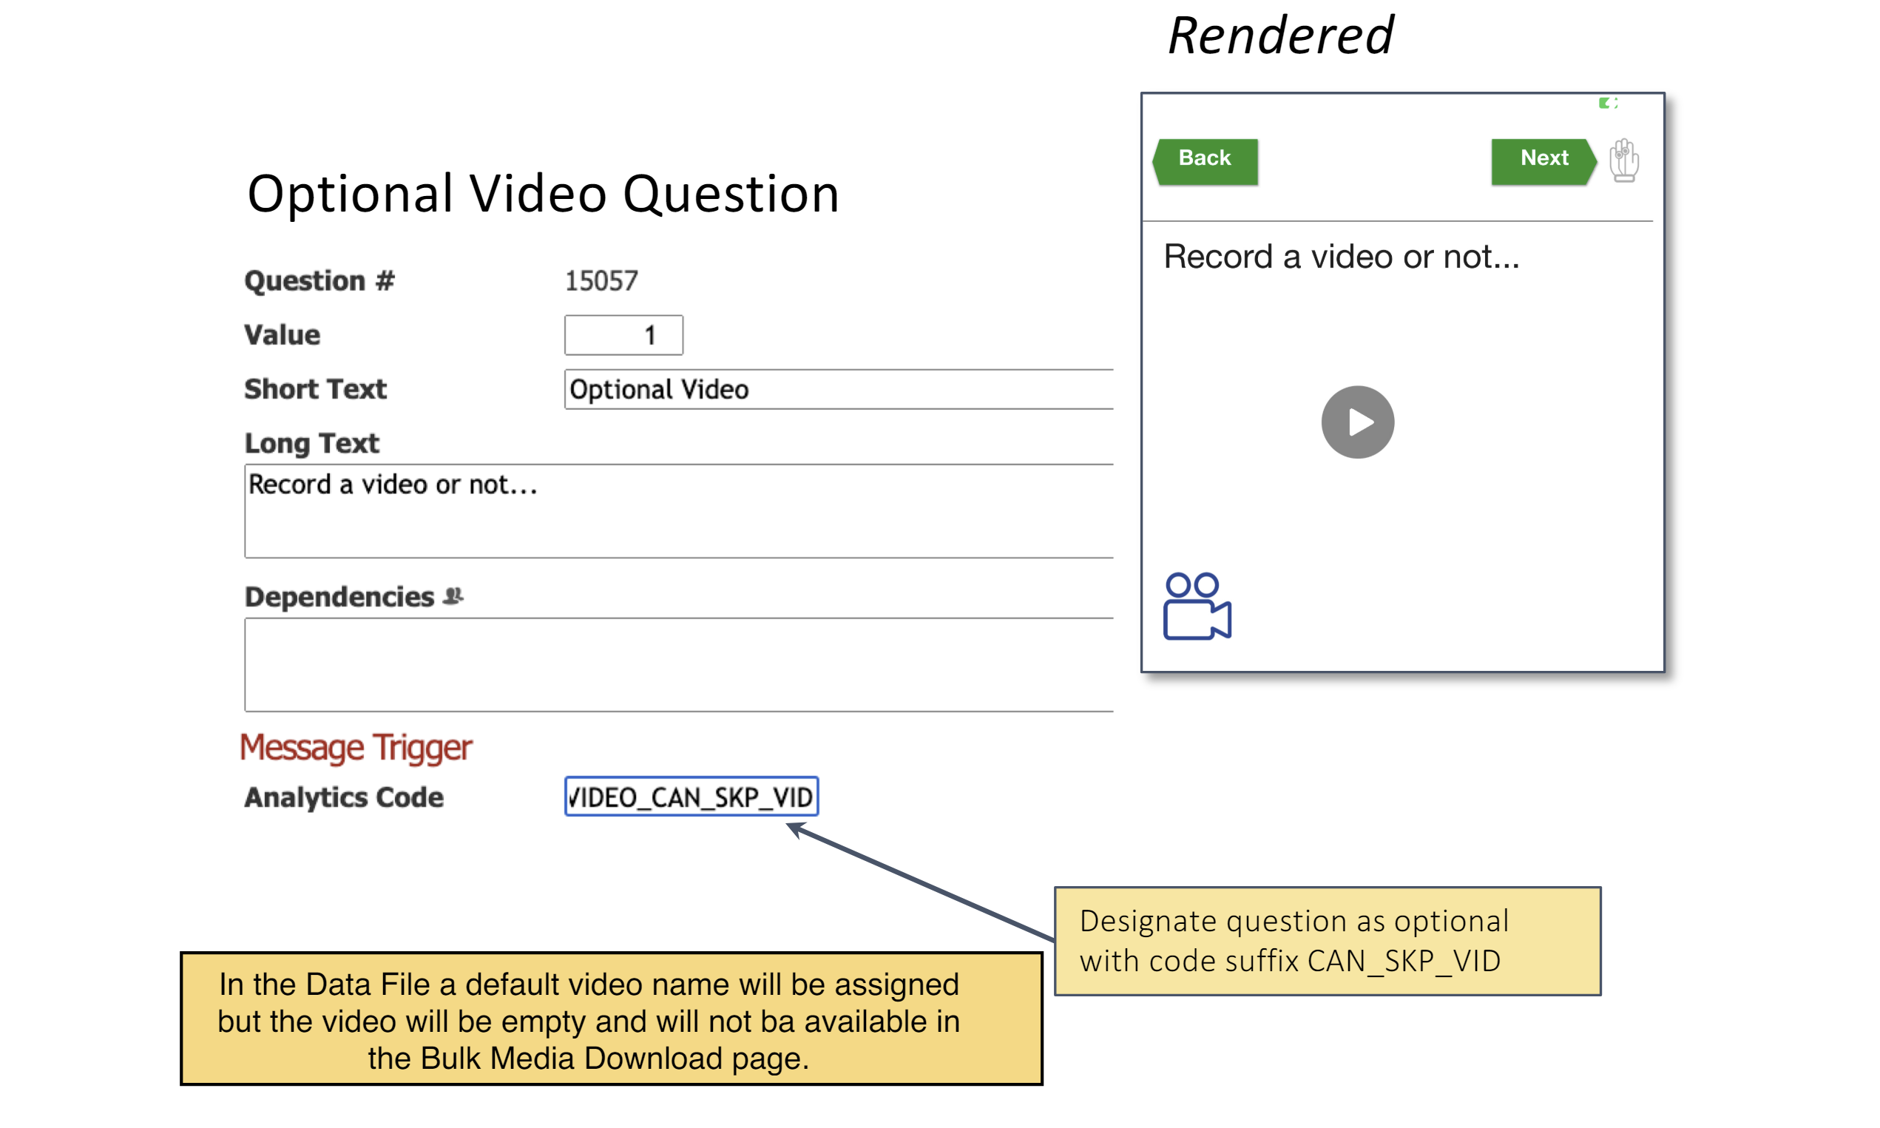Click the CAN_SKP_VID suffix callout box
This screenshot has width=1880, height=1128.
pos(1327,941)
